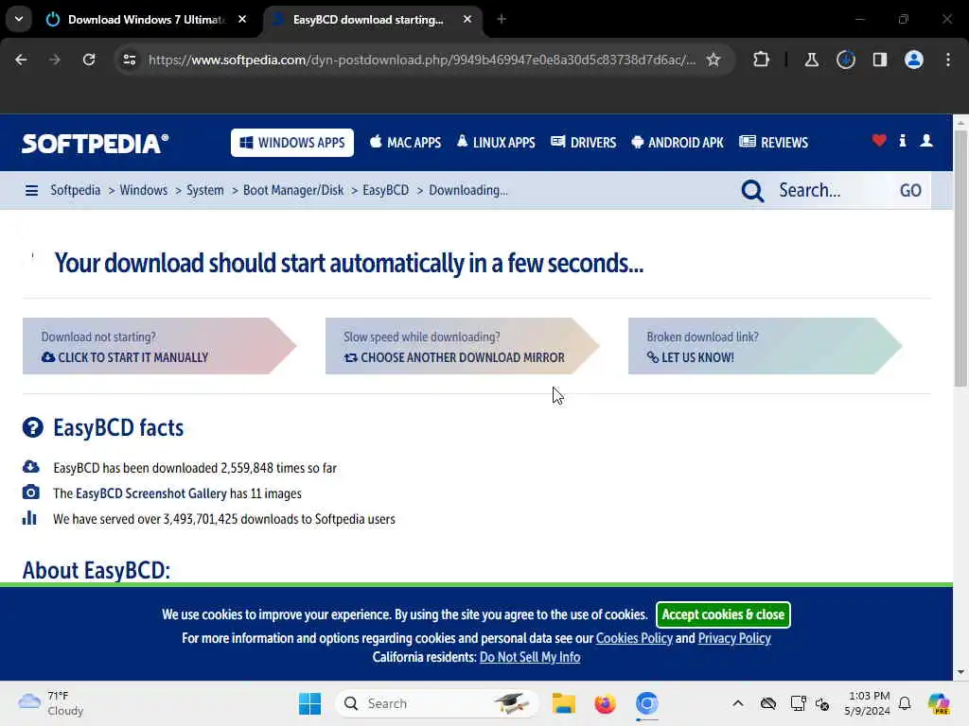Select Windows Apps in Softpedia nav
Image resolution: width=969 pixels, height=726 pixels.
tap(292, 143)
